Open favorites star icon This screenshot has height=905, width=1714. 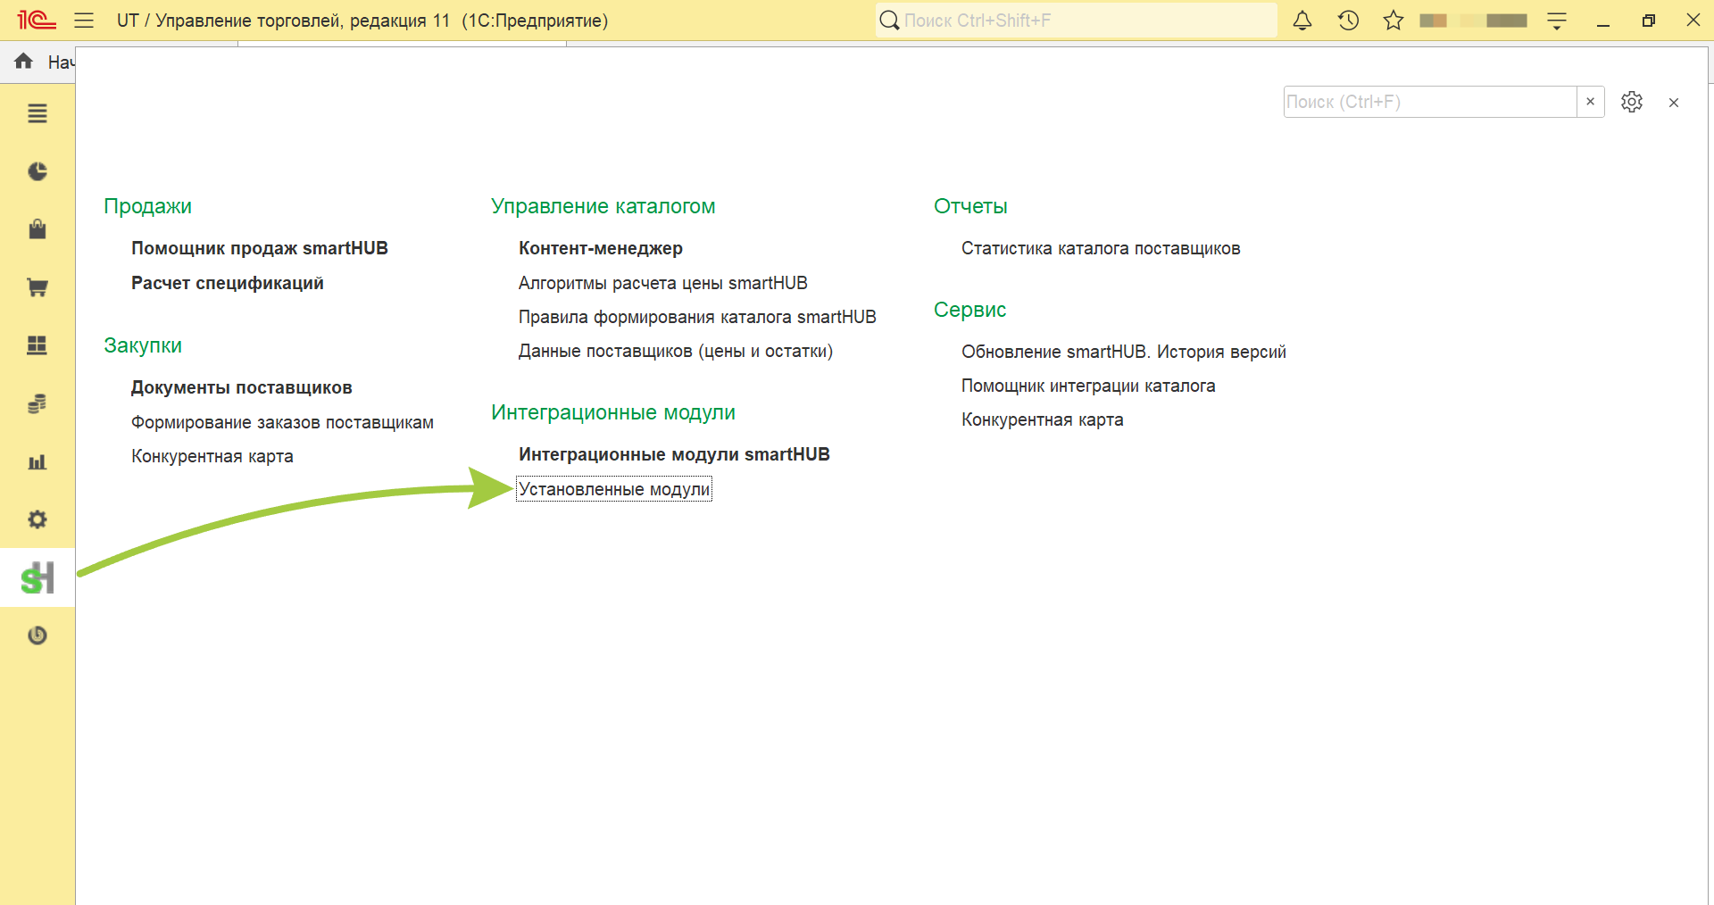point(1394,21)
